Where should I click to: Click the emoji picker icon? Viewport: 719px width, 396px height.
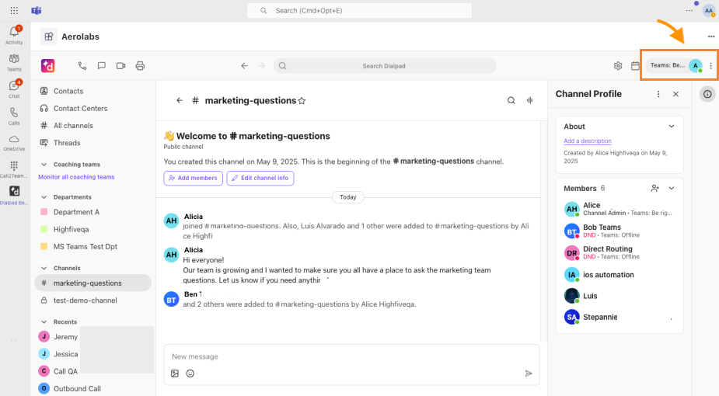click(190, 373)
